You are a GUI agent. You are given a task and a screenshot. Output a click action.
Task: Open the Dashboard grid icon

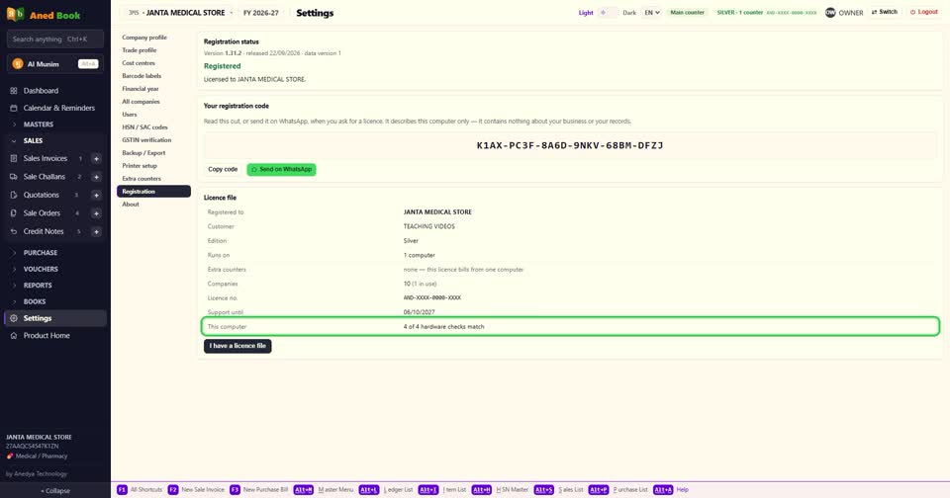13,91
